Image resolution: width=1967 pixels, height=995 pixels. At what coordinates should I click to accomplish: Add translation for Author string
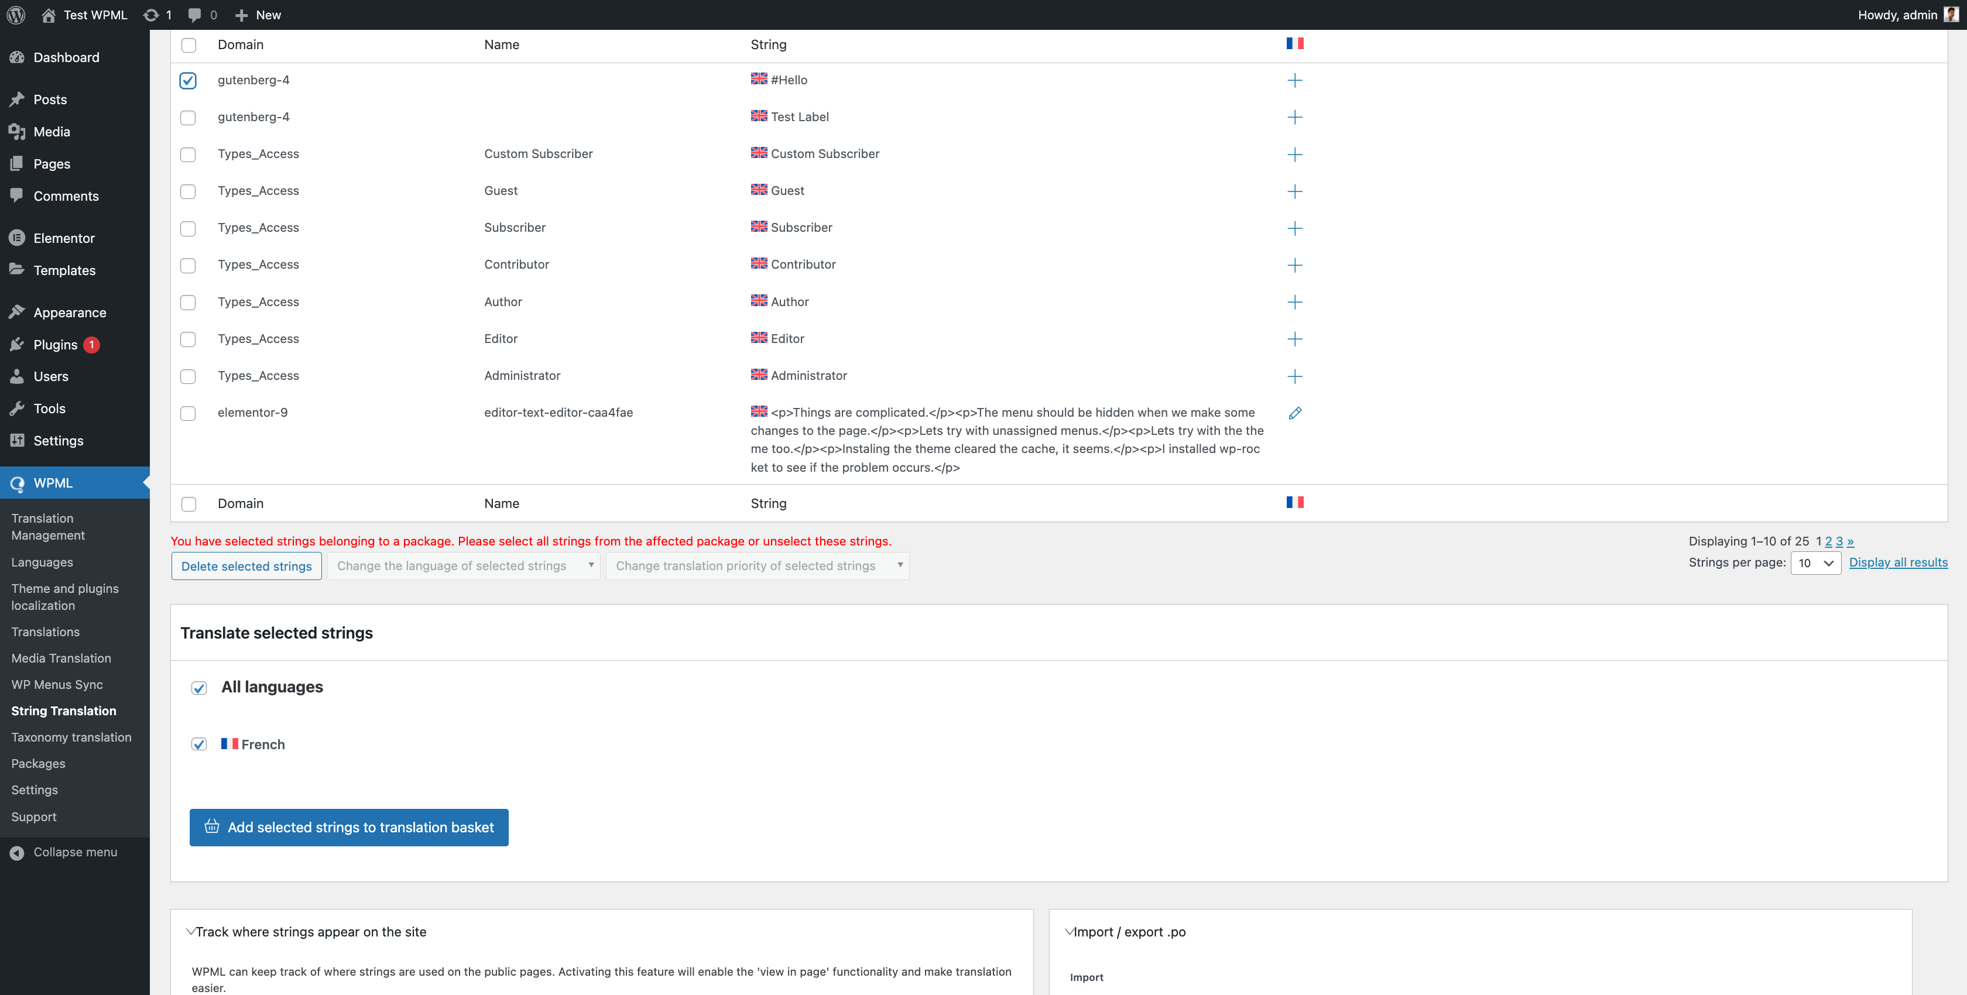[x=1294, y=301]
